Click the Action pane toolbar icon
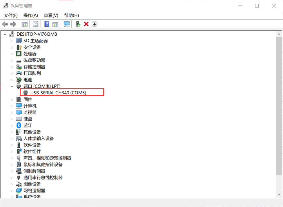This screenshot has width=283, height=207. point(55,24)
